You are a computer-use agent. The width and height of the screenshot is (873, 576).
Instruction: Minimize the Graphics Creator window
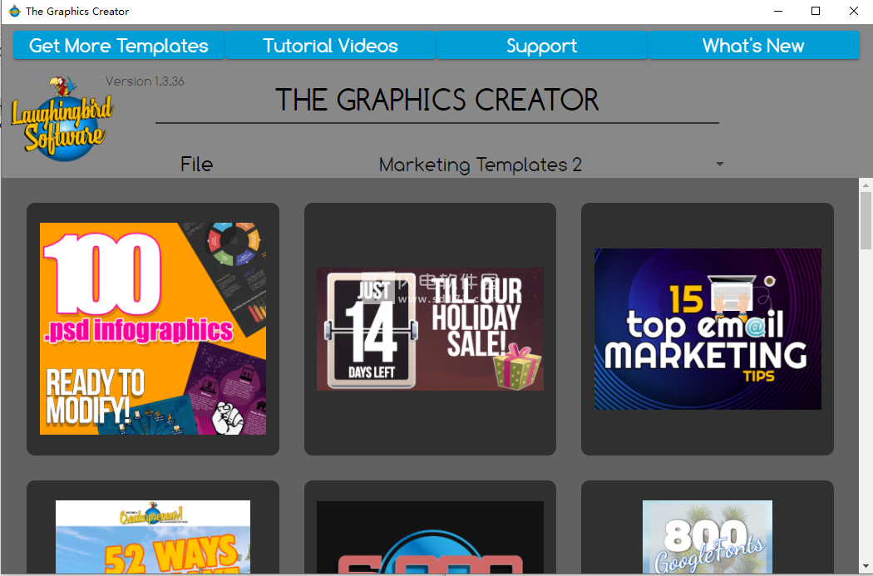coord(778,11)
